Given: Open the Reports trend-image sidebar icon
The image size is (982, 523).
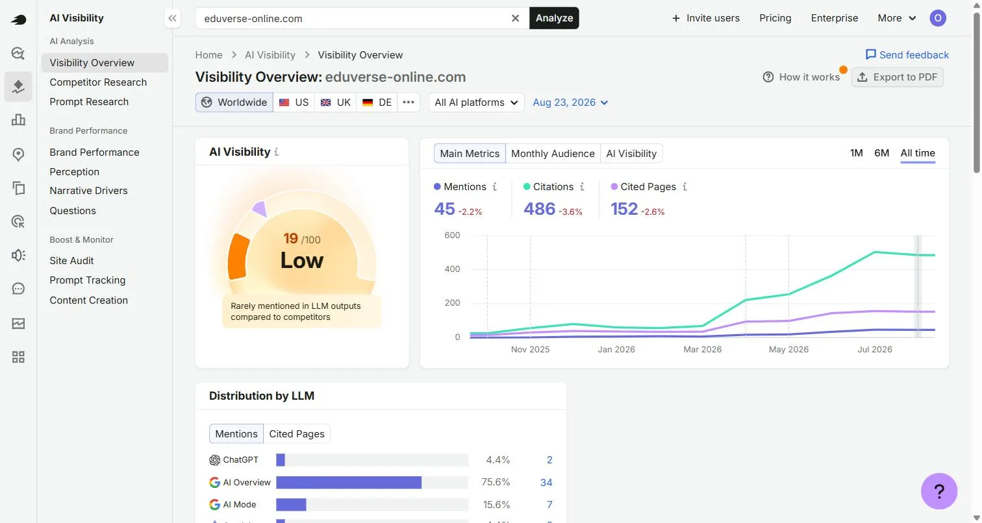Looking at the screenshot, I should [18, 323].
